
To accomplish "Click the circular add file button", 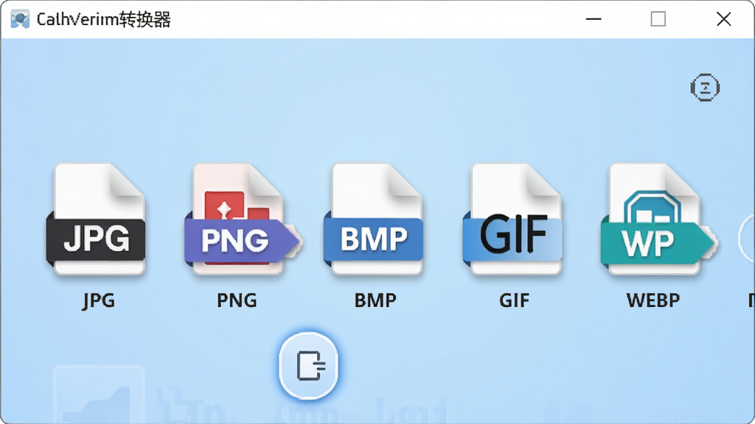I will (308, 366).
